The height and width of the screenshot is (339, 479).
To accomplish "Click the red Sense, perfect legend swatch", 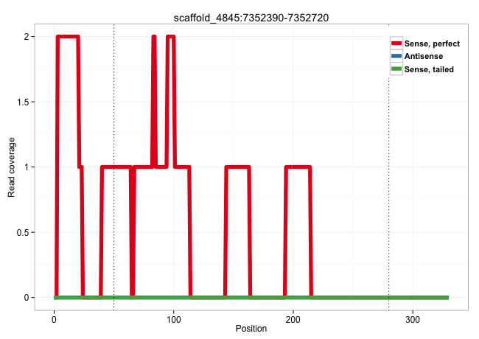I will coord(396,43).
